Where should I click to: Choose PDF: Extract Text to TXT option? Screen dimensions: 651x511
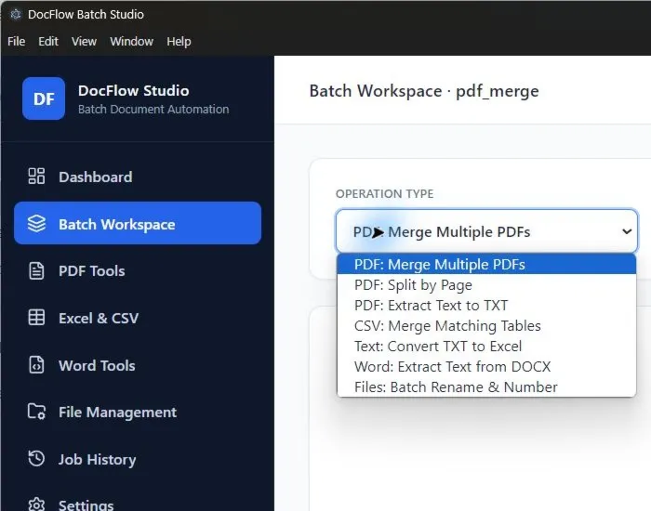point(486,306)
